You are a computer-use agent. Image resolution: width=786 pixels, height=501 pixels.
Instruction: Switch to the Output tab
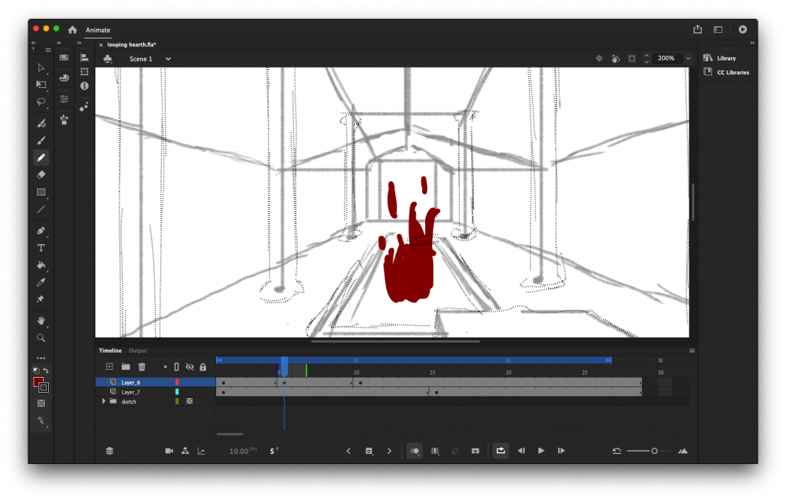pyautogui.click(x=138, y=351)
